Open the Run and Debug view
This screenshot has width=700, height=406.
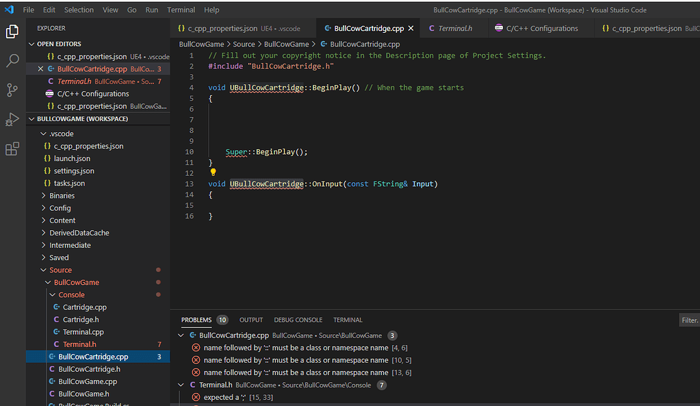11,118
